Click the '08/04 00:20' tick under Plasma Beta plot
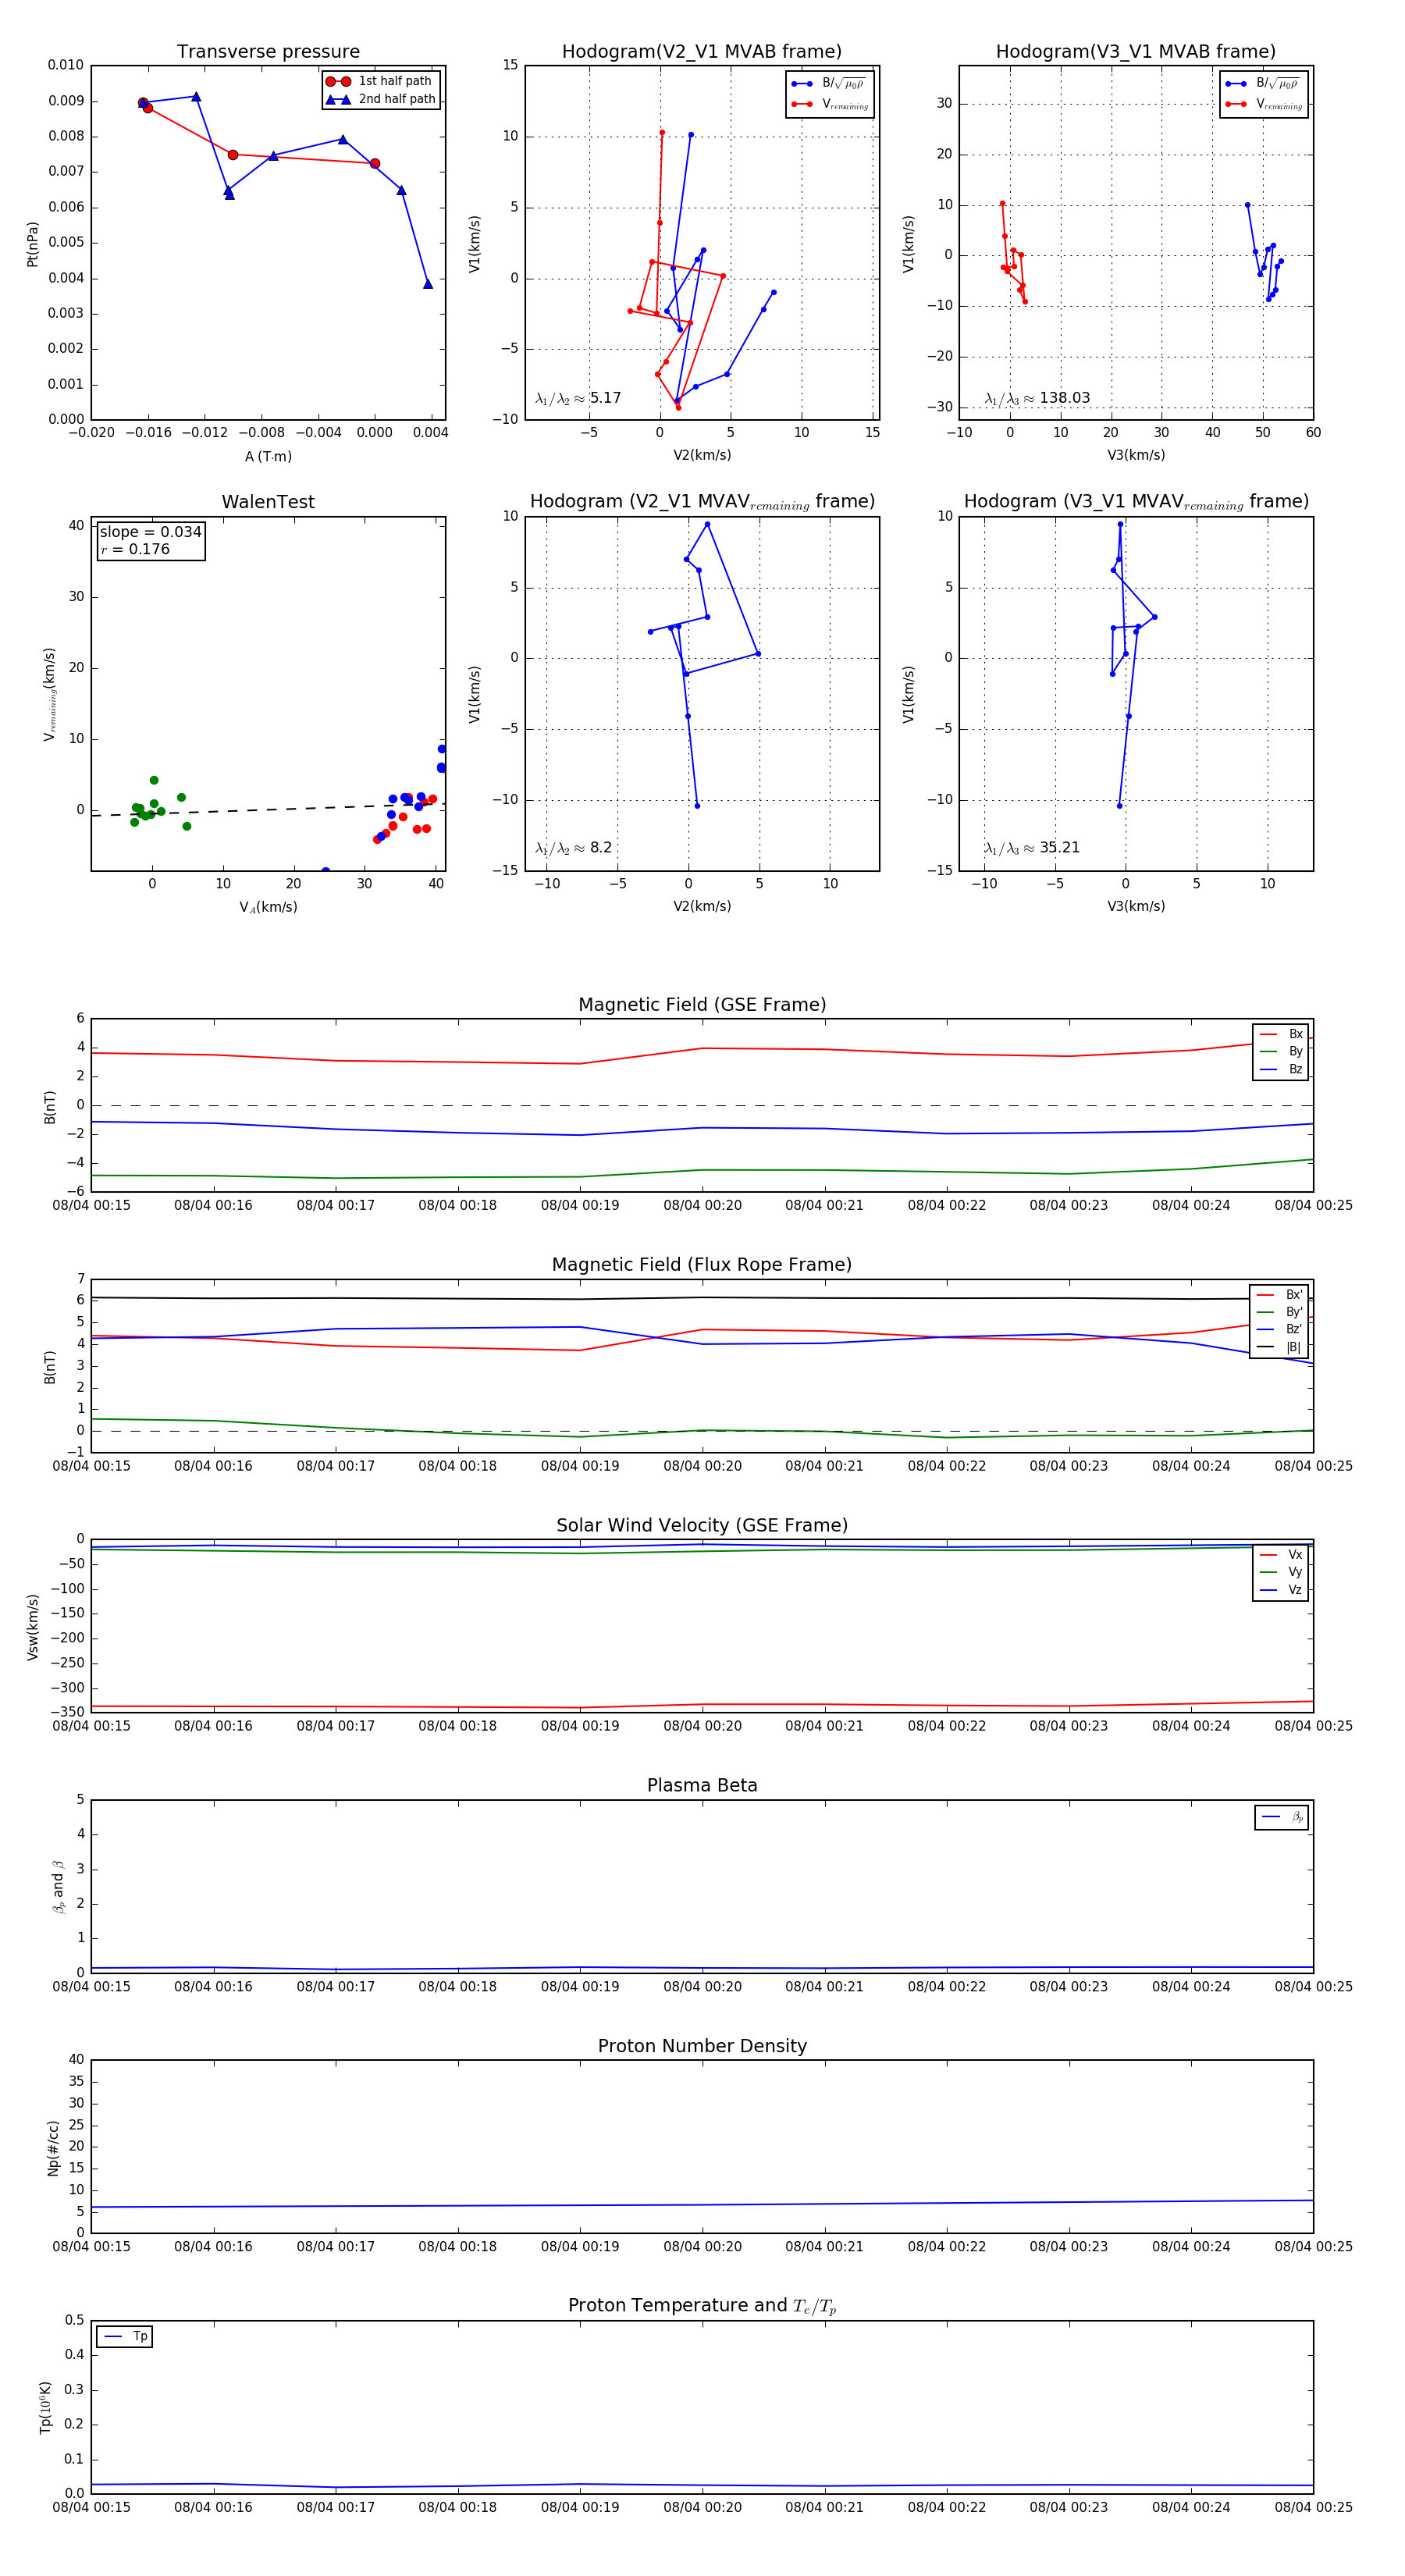1405x2576 pixels. [x=702, y=1986]
